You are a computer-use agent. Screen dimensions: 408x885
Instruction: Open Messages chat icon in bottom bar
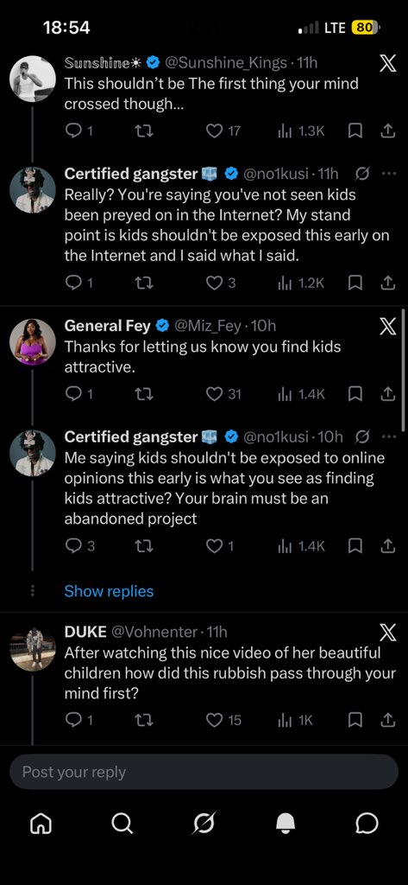click(367, 825)
